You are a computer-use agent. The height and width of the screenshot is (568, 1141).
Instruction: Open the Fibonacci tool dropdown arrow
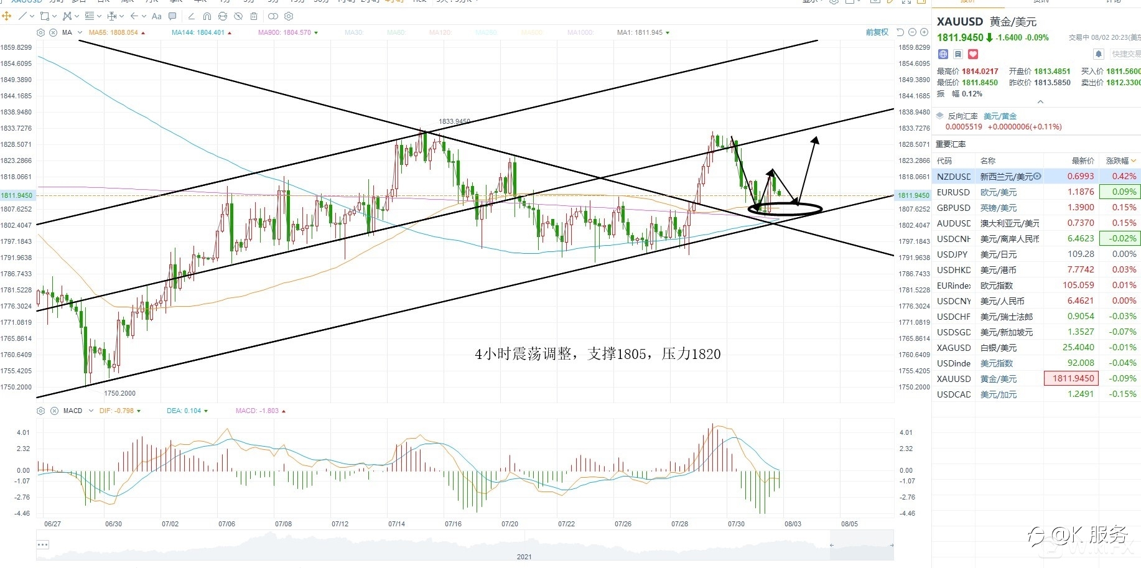(x=99, y=17)
